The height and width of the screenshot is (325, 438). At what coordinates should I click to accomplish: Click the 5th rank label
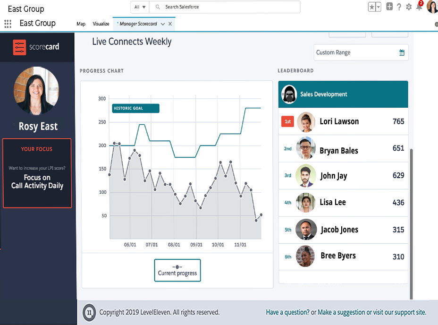pyautogui.click(x=288, y=230)
